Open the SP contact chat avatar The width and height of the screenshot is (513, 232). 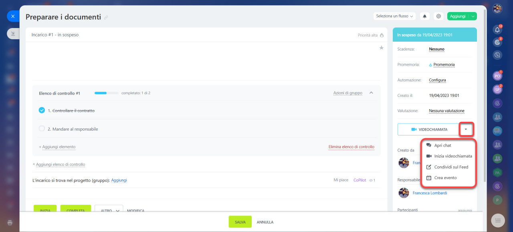point(497,90)
